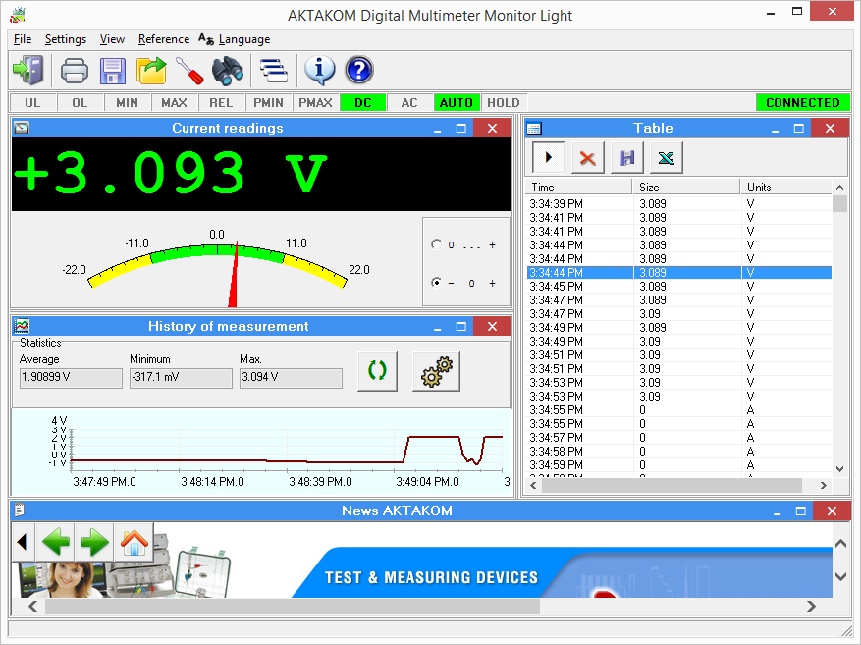861x645 pixels.
Task: Toggle the DC status indicator
Action: 362,103
